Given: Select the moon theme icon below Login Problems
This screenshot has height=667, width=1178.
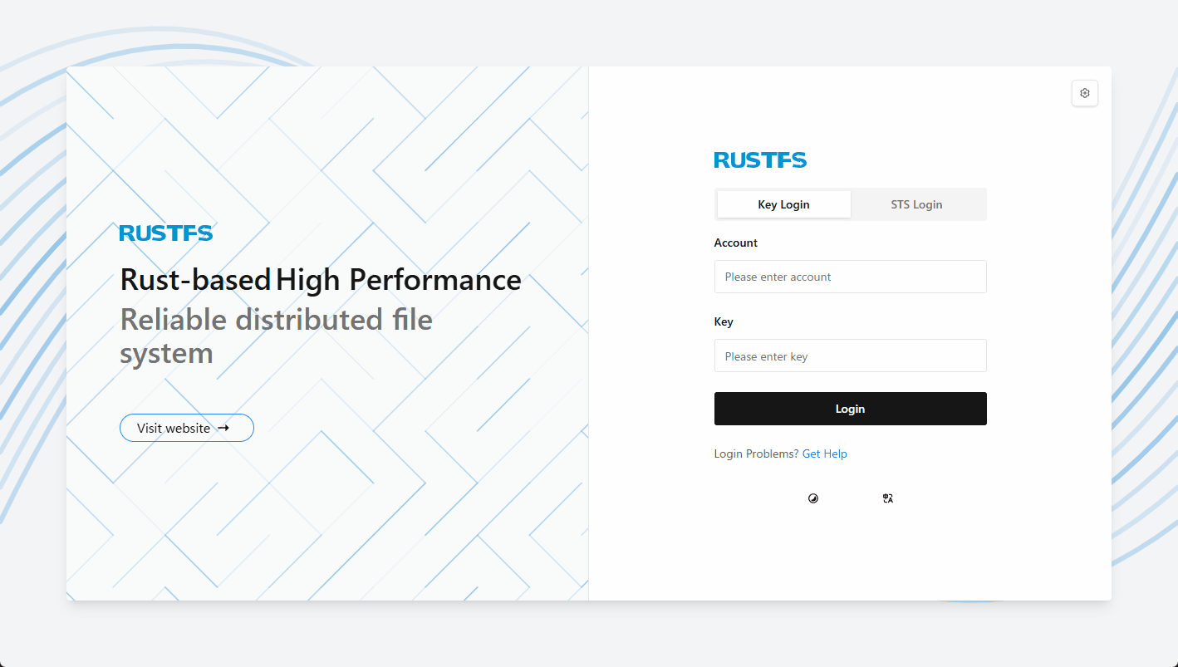Looking at the screenshot, I should (813, 498).
